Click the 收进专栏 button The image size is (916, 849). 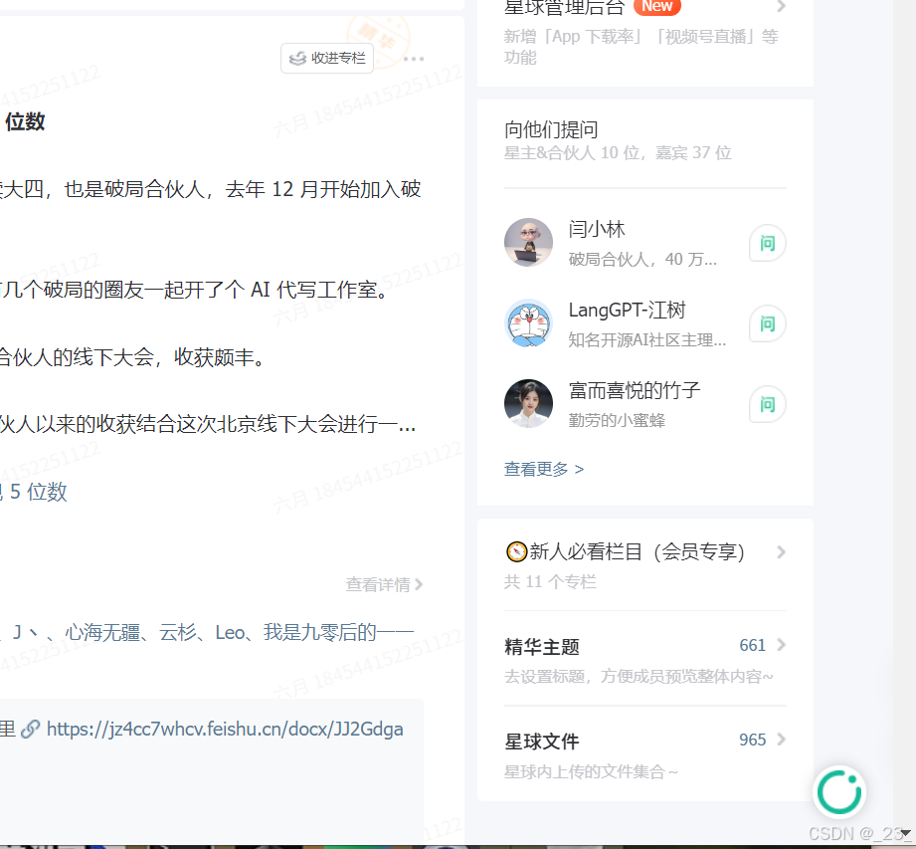click(327, 59)
